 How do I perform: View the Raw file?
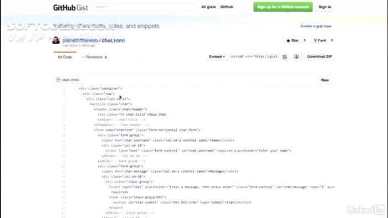click(x=325, y=80)
